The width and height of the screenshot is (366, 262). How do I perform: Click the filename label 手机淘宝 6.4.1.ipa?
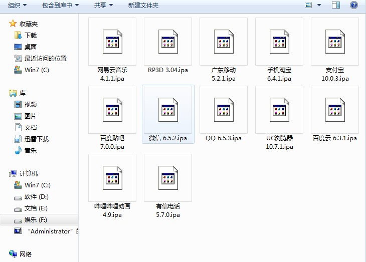tap(279, 74)
